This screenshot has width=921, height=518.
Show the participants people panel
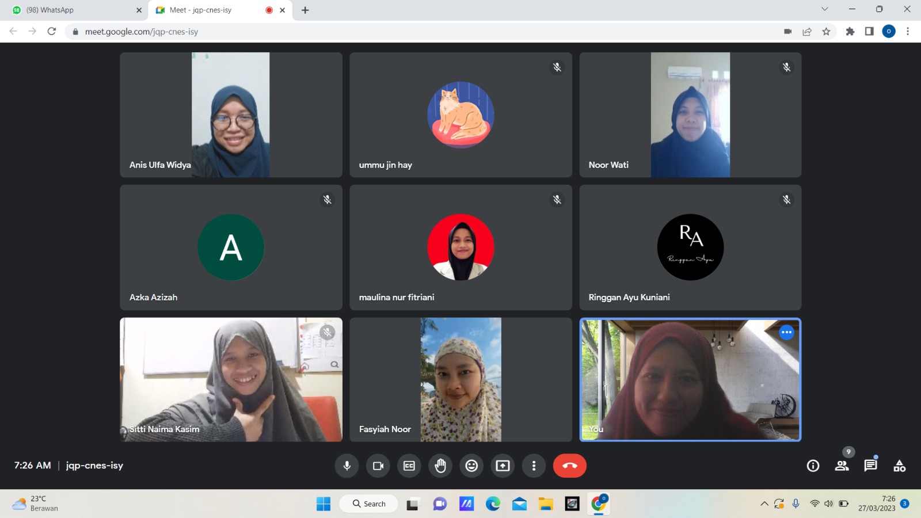click(842, 466)
